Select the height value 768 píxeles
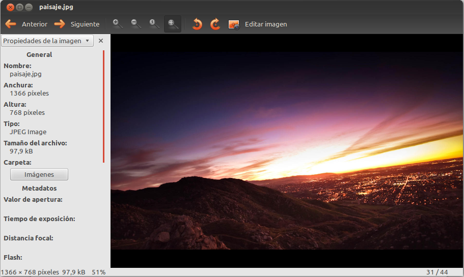 [x=27, y=112]
